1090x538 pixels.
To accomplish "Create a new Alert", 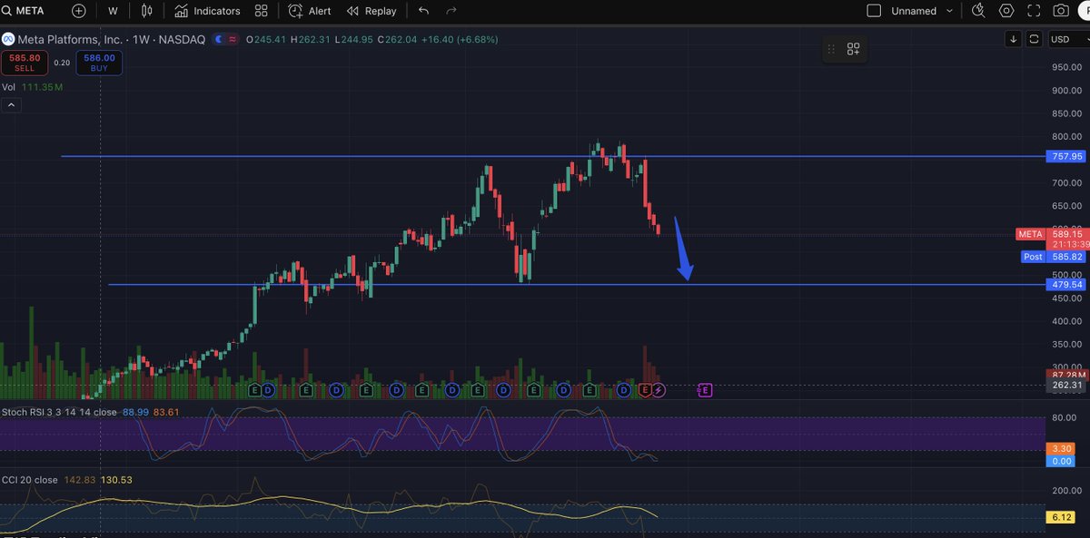I will tap(310, 11).
